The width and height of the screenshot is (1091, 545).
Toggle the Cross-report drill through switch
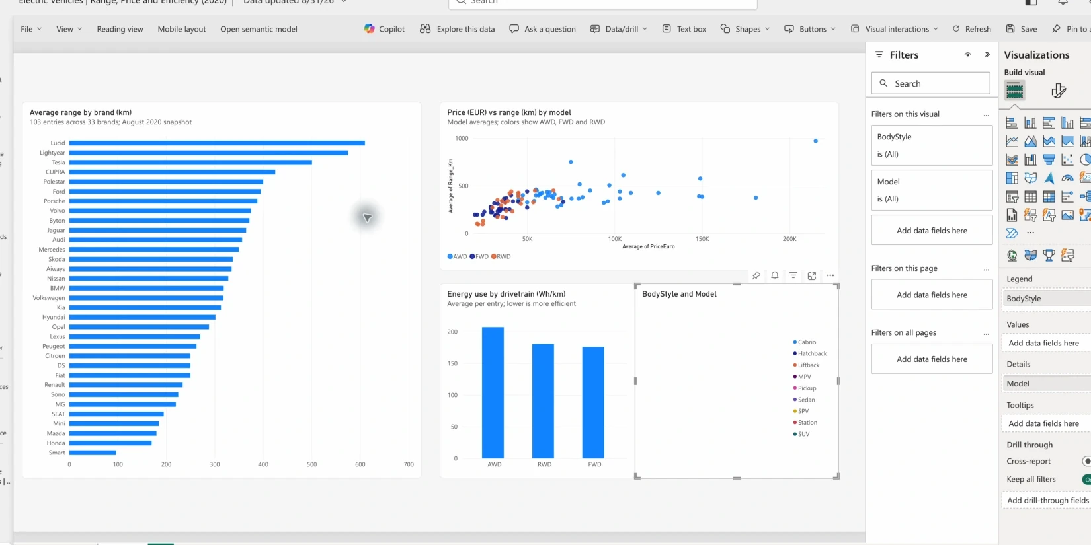point(1086,461)
